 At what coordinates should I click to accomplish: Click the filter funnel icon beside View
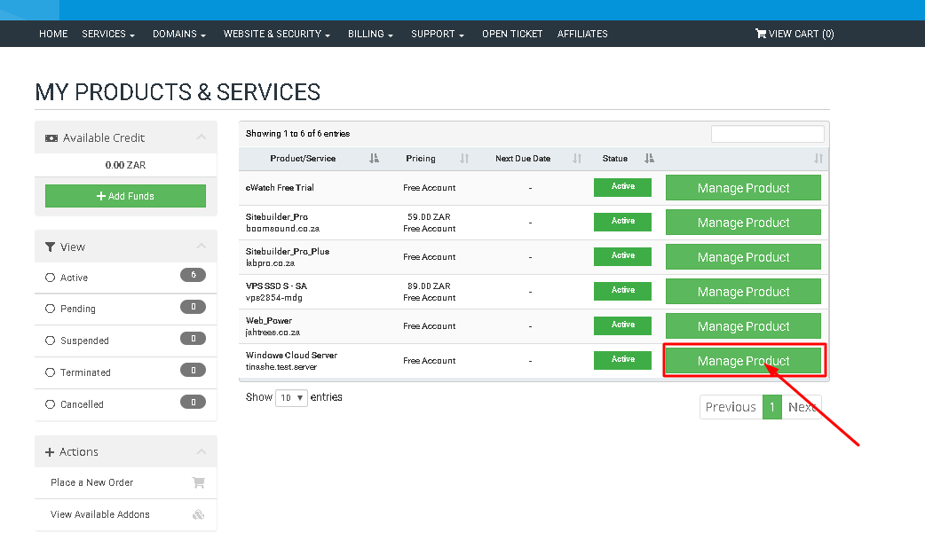[x=50, y=247]
